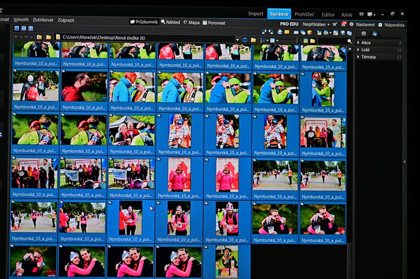Open the monitor icon dropdown arrow
Screen dimensions: 420x279
coord(374,15)
